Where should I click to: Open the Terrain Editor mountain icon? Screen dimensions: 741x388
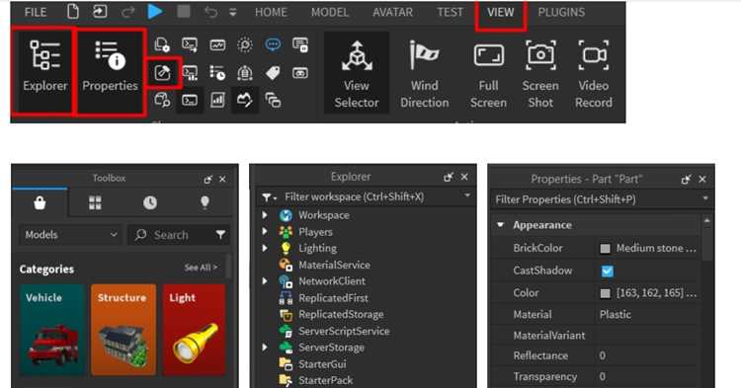pos(245,100)
